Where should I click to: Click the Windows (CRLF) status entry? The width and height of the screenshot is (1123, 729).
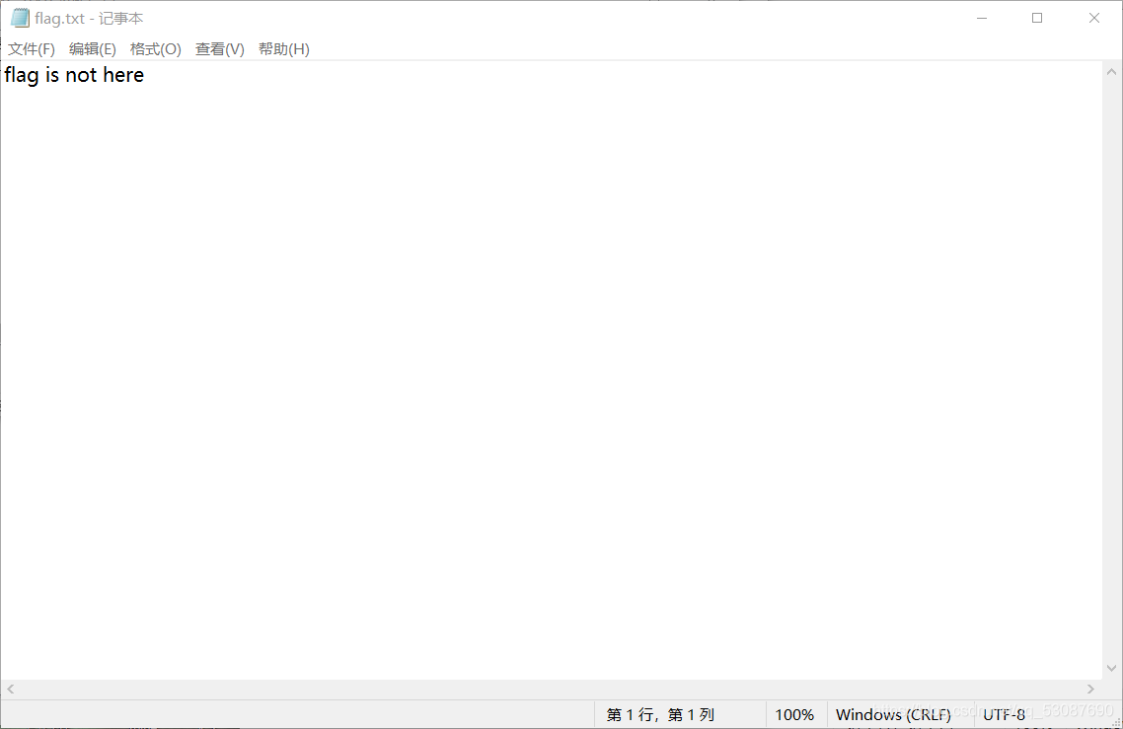click(893, 714)
